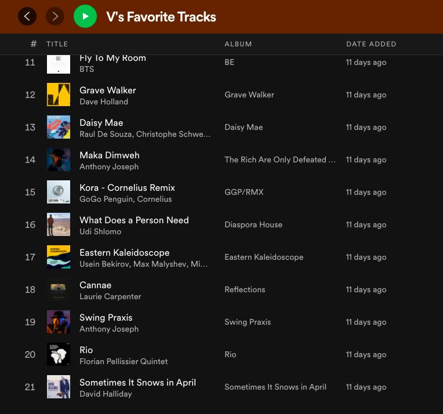Open artist link Dave Holland
This screenshot has height=414, width=443.
click(104, 101)
